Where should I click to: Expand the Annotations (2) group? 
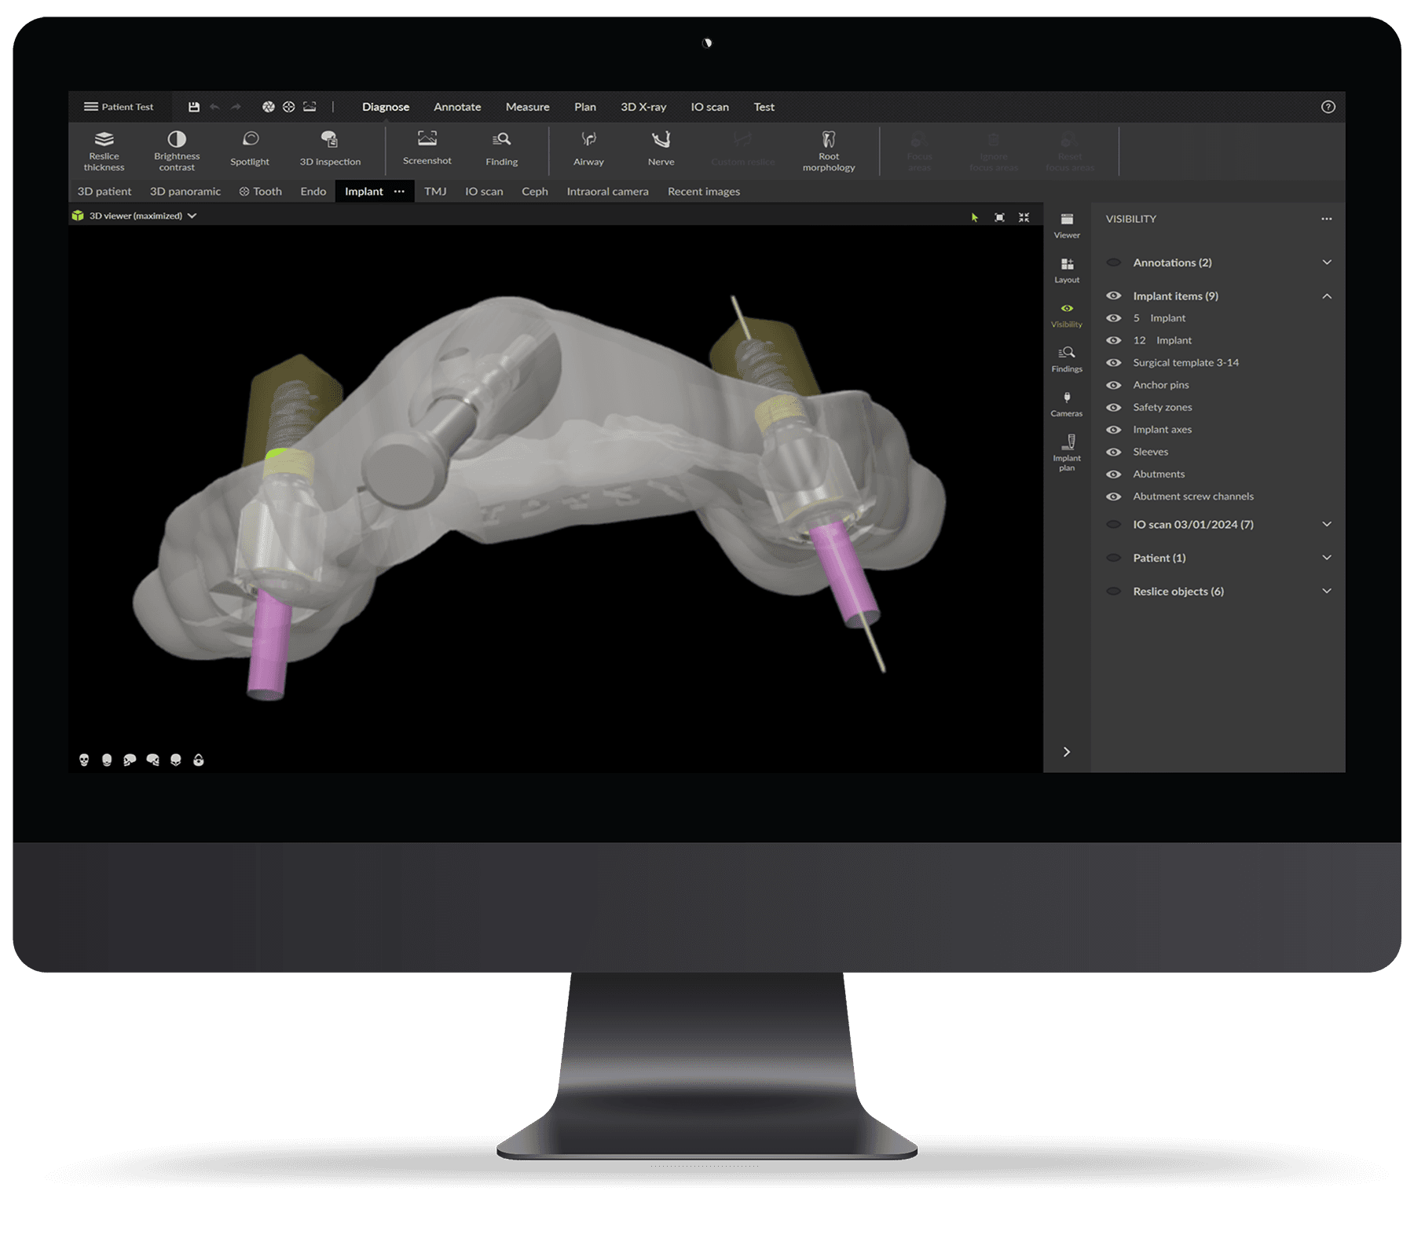pos(1327,262)
